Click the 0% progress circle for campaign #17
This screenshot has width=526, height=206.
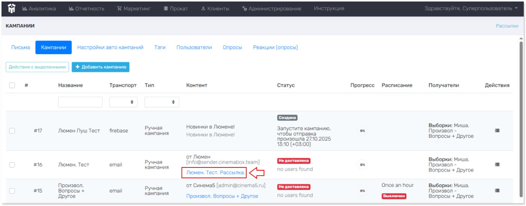coord(362,131)
